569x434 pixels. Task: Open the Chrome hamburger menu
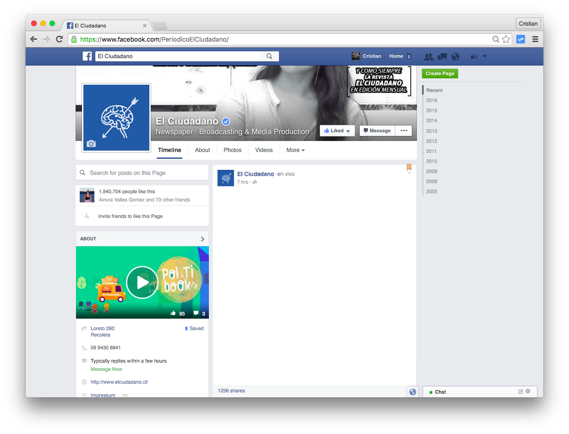(535, 39)
